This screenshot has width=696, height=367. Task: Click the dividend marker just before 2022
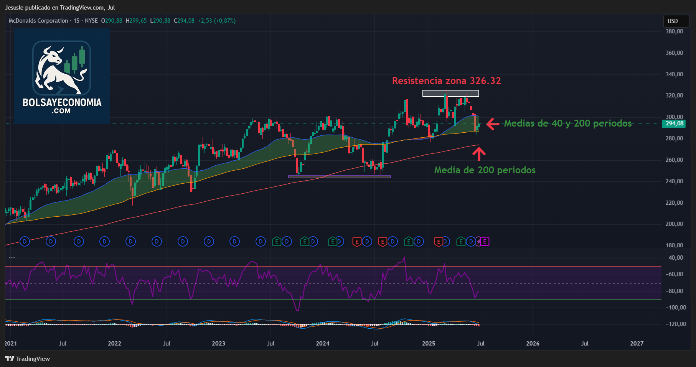point(104,242)
